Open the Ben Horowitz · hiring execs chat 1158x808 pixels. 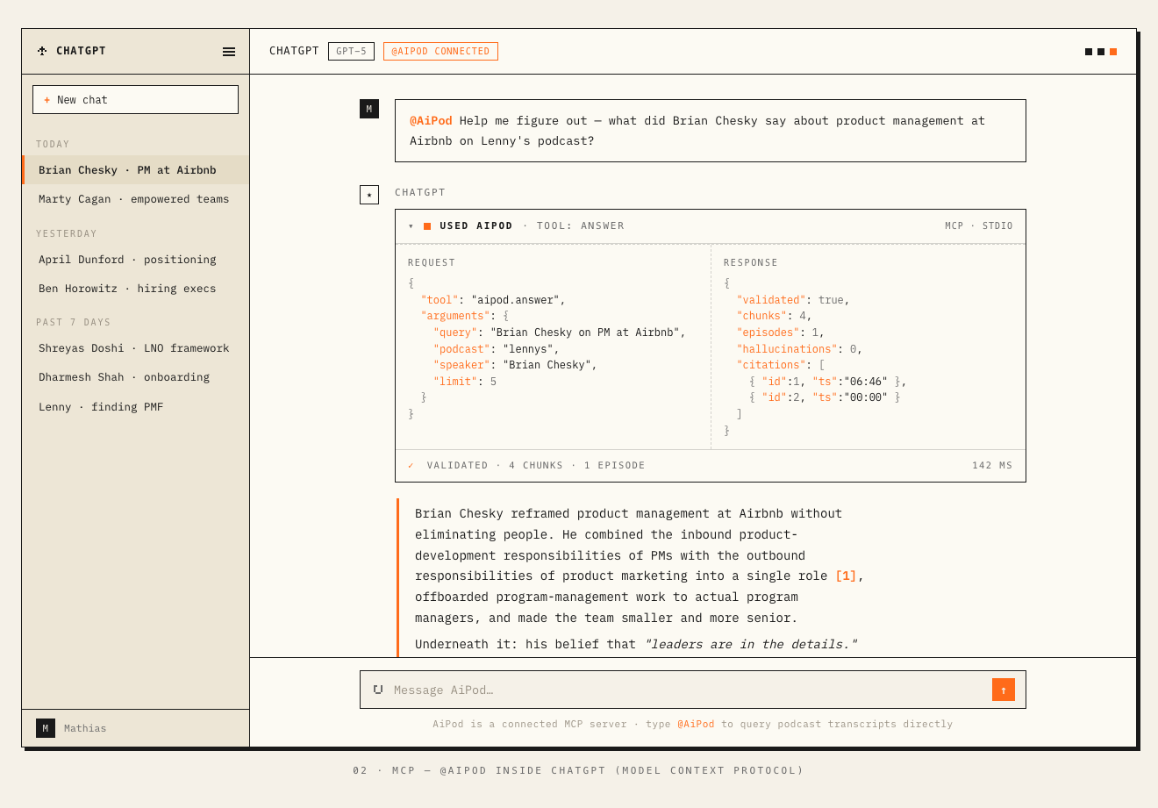[x=136, y=289]
